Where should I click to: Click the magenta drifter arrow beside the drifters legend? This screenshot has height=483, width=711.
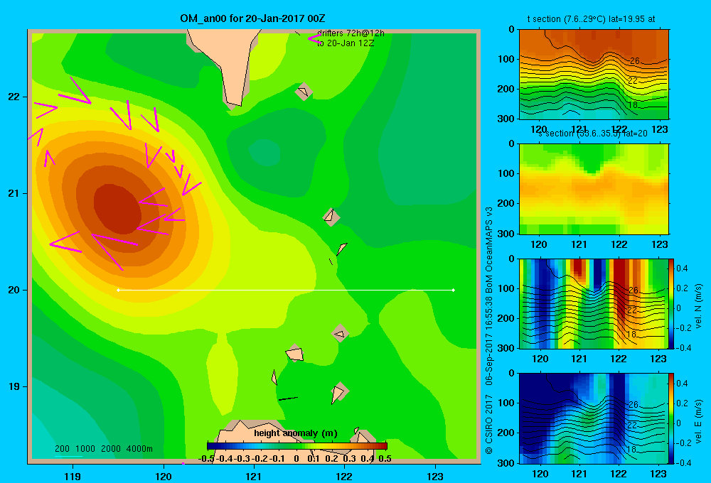coord(314,38)
